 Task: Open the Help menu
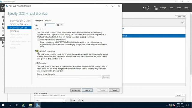(x=186, y=8)
